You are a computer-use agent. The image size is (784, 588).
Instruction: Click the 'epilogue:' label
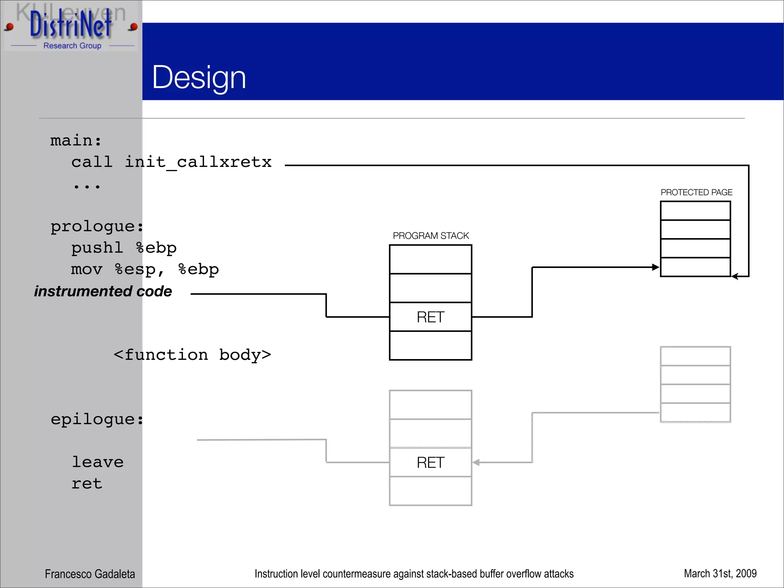[97, 419]
